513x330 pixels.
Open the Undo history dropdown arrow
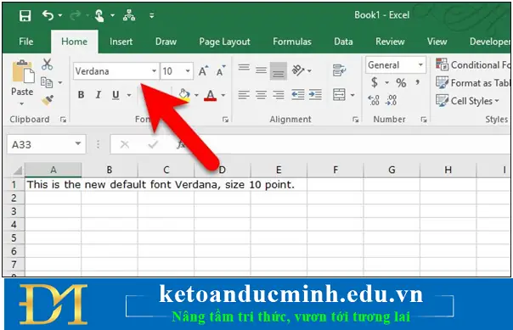(59, 15)
